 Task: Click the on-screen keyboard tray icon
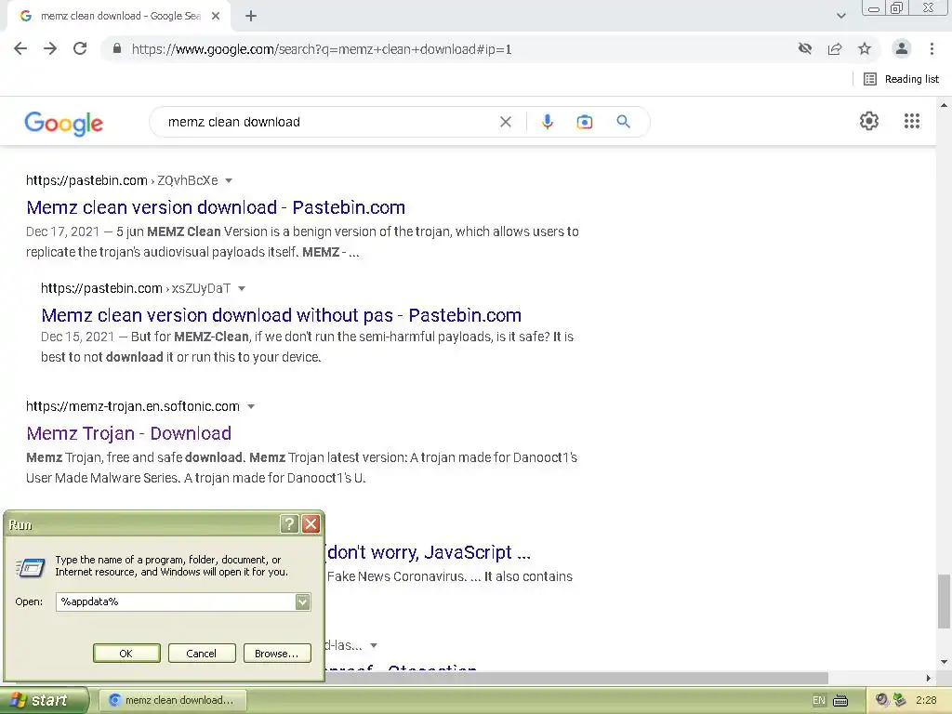coord(840,701)
